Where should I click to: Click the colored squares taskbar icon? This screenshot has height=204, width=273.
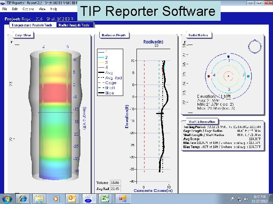123,199
